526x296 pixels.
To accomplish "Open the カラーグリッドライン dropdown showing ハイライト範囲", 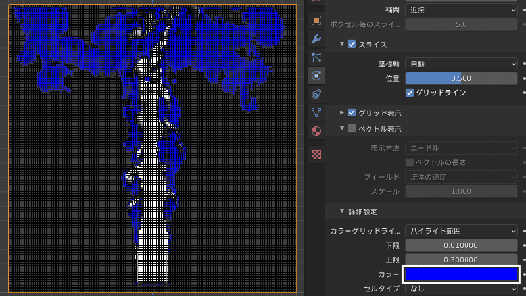I will (x=462, y=231).
